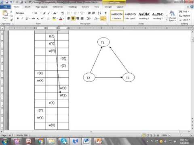
Task: Open Skype from the taskbar
Action: [63, 141]
